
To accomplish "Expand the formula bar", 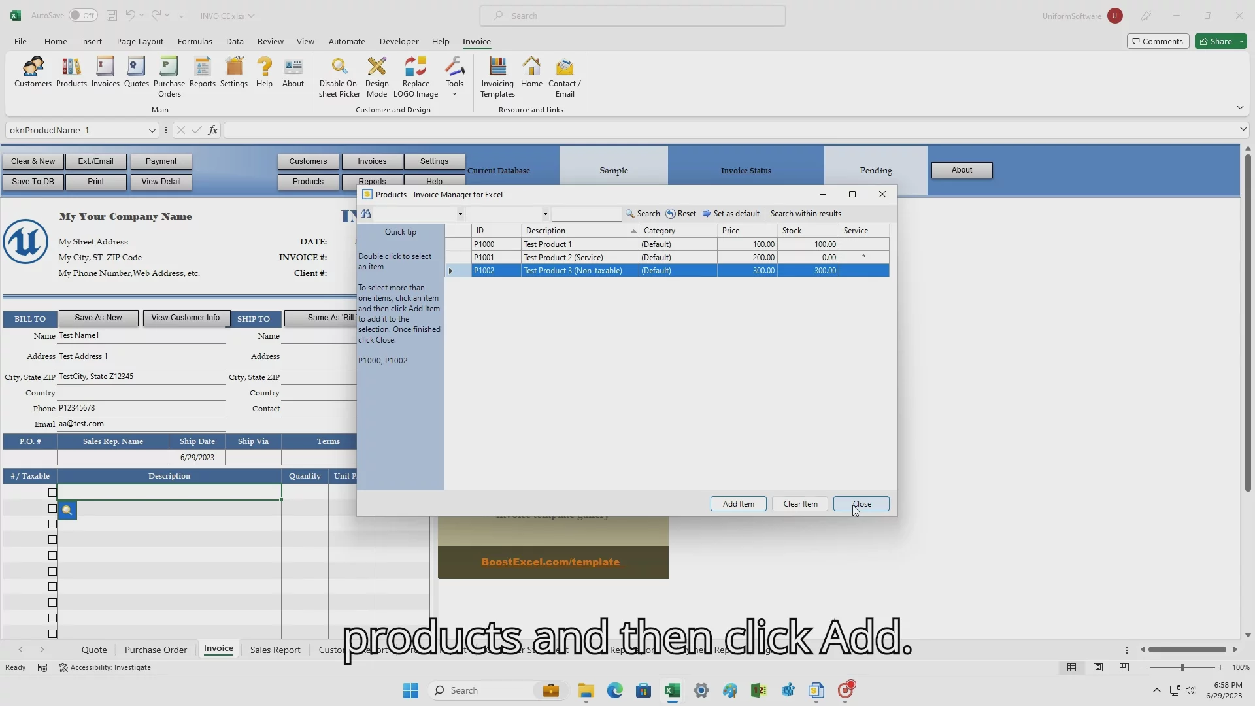I will (1243, 129).
